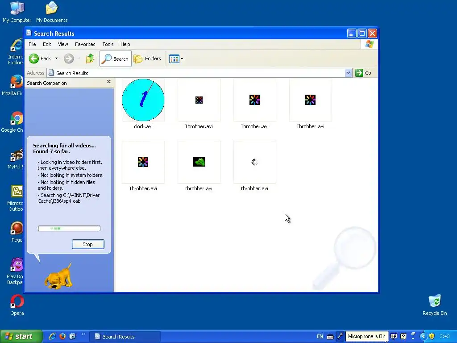Stop the current search

click(88, 244)
